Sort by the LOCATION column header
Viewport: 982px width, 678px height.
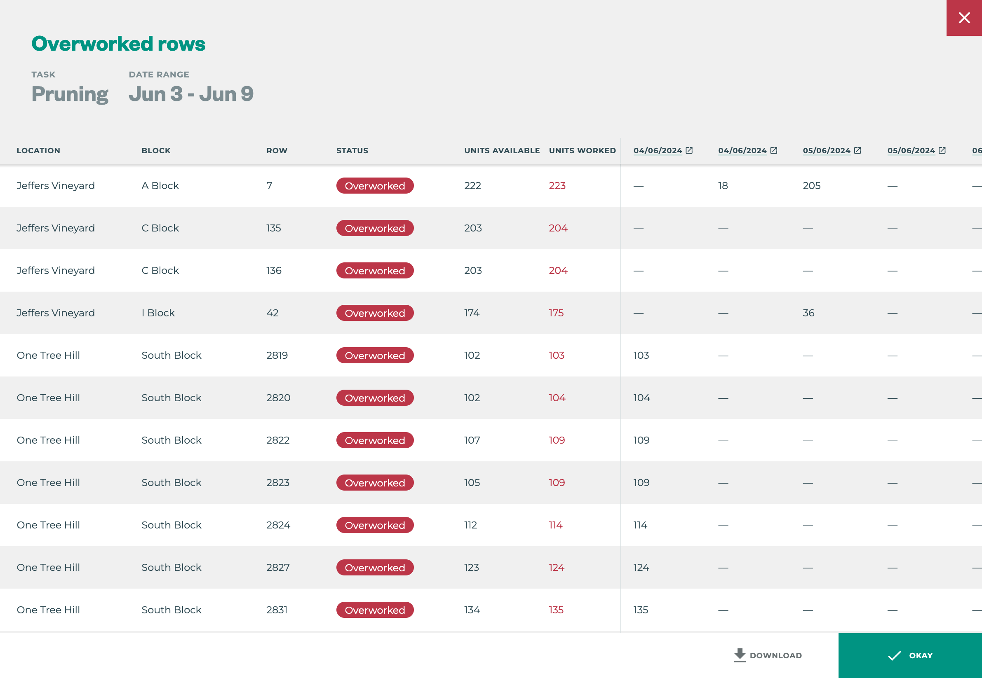click(x=39, y=150)
